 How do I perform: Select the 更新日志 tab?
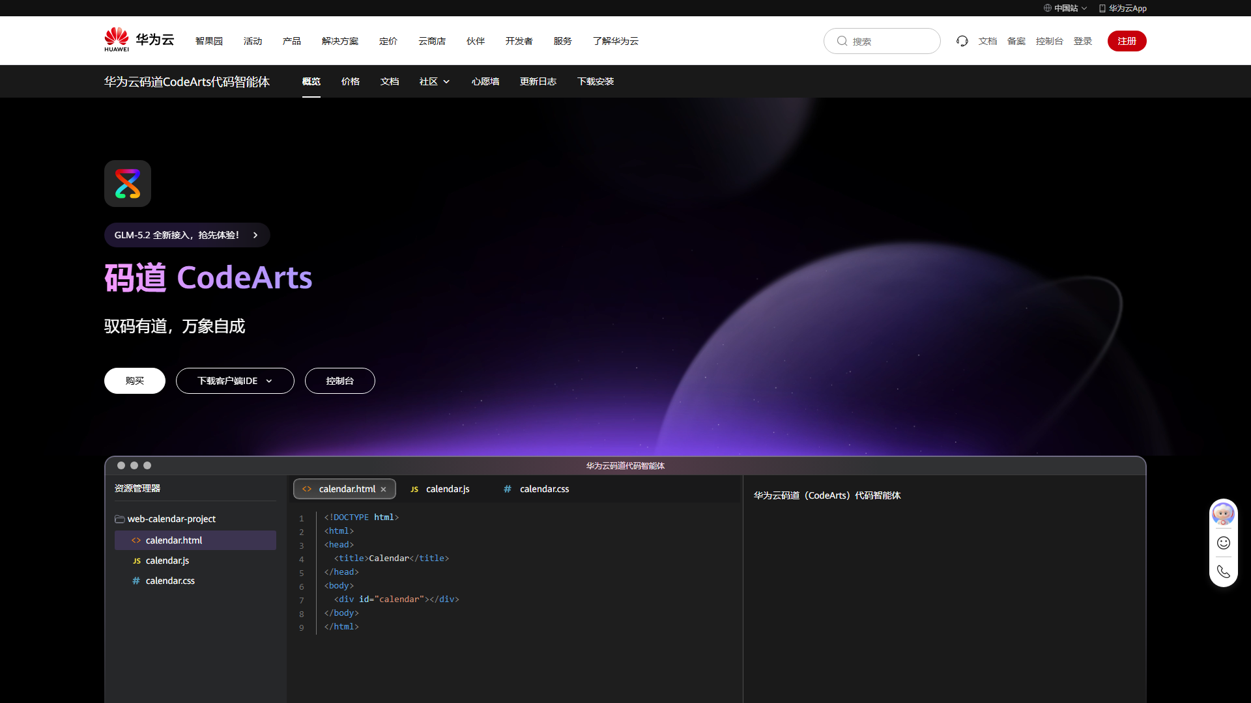[x=538, y=81]
